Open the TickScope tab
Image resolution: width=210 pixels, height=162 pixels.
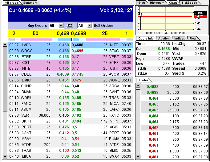click(189, 3)
